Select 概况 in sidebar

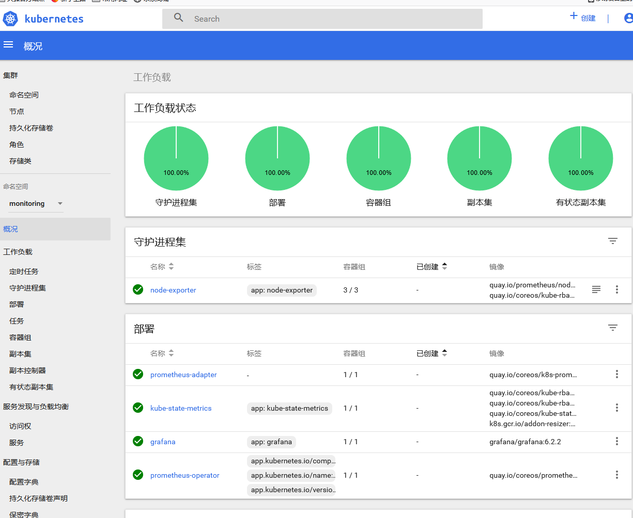coord(55,229)
